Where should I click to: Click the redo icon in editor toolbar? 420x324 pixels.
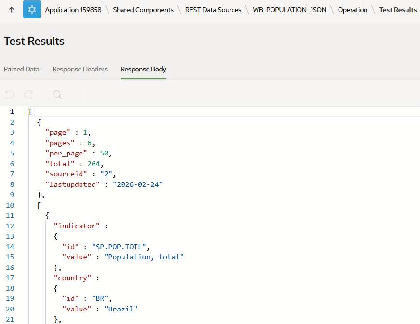(x=29, y=95)
